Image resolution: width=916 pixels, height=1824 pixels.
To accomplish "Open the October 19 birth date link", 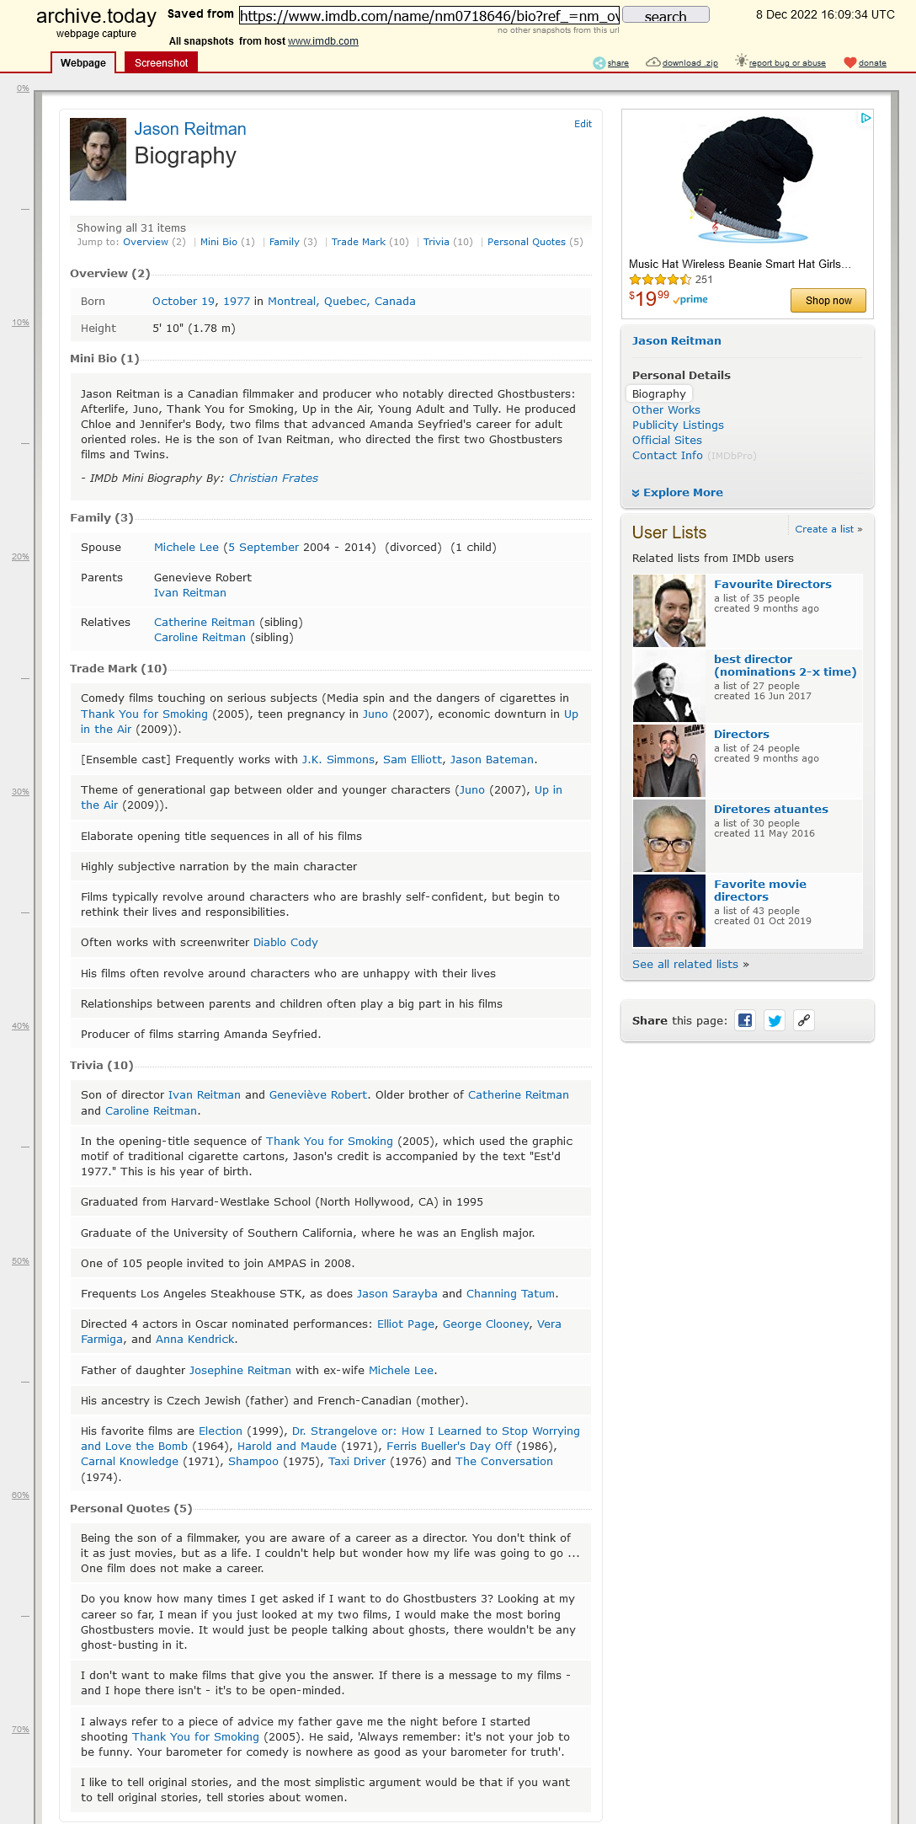I will pyautogui.click(x=184, y=302).
